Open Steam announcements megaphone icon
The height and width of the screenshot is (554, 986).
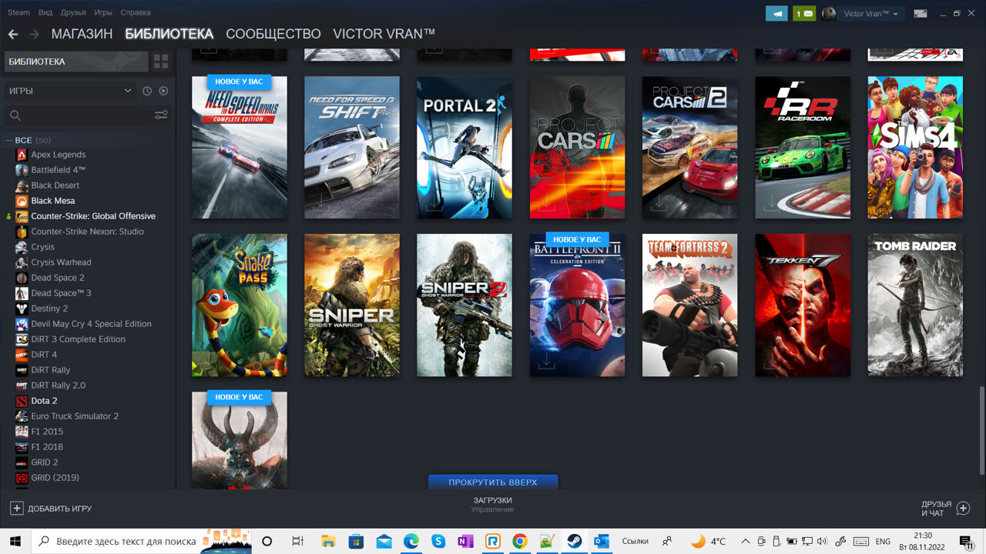(x=776, y=13)
